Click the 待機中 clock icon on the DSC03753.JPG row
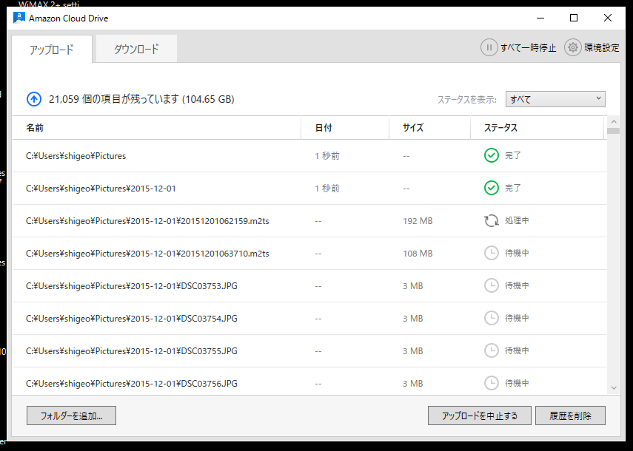This screenshot has width=633, height=451. pyautogui.click(x=492, y=285)
